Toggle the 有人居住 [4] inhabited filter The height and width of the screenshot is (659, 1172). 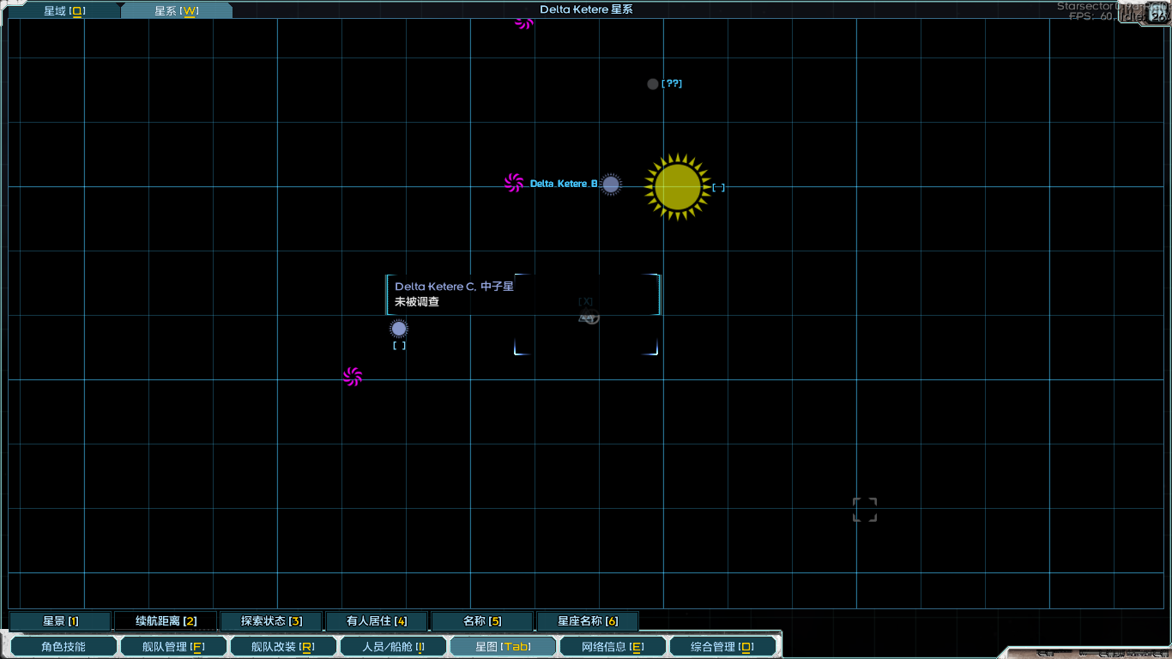tap(378, 621)
